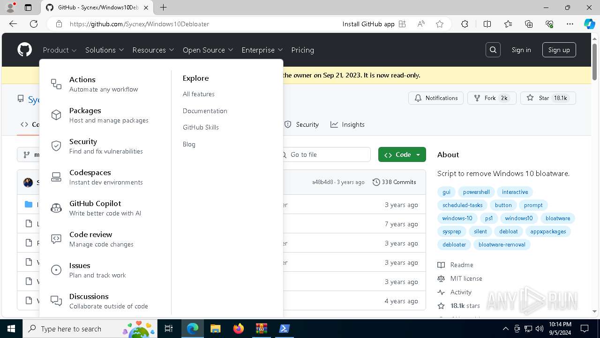The image size is (600, 338).
Task: Open the Tab actions menu icon
Action: 28,8
